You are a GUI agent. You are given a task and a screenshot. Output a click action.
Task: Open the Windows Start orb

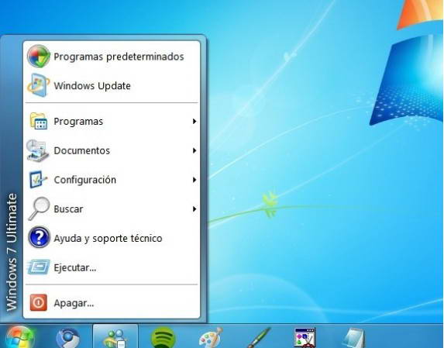[20, 337]
